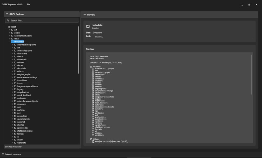Click the npc folder icon in tree

[15, 107]
